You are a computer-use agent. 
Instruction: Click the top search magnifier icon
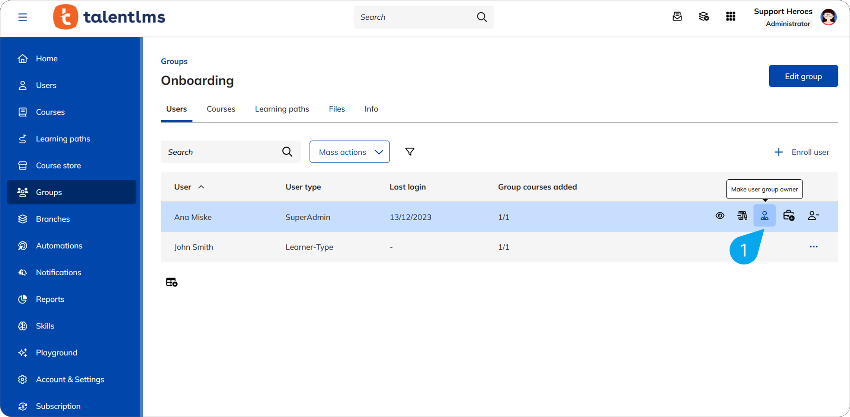(482, 17)
